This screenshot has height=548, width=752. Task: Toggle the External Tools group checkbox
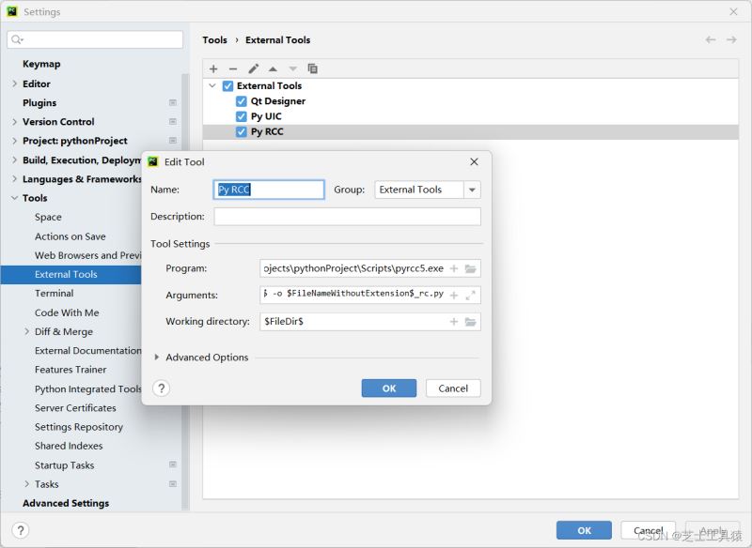point(227,85)
